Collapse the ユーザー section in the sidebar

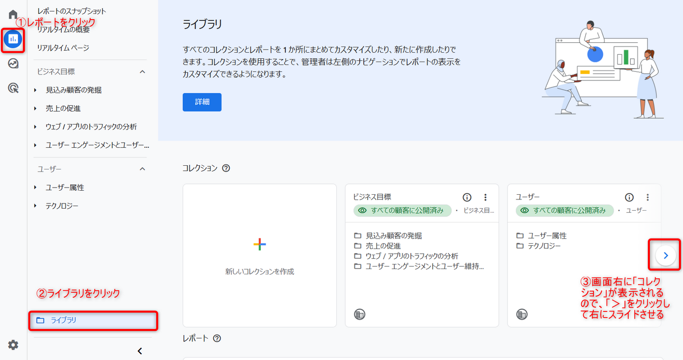coord(143,169)
